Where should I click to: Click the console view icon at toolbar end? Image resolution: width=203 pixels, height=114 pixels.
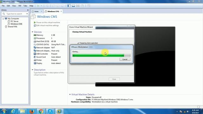click(89, 6)
